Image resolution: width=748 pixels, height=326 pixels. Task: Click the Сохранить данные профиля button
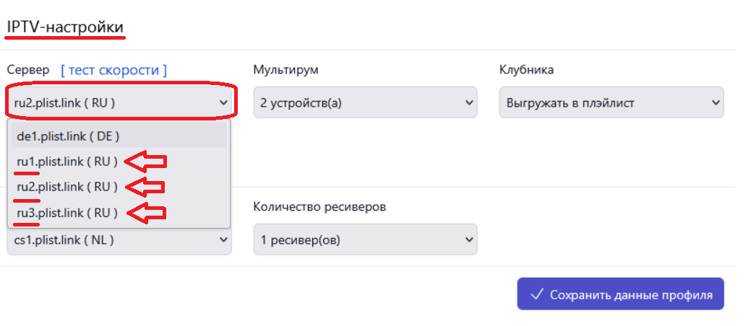click(x=621, y=294)
